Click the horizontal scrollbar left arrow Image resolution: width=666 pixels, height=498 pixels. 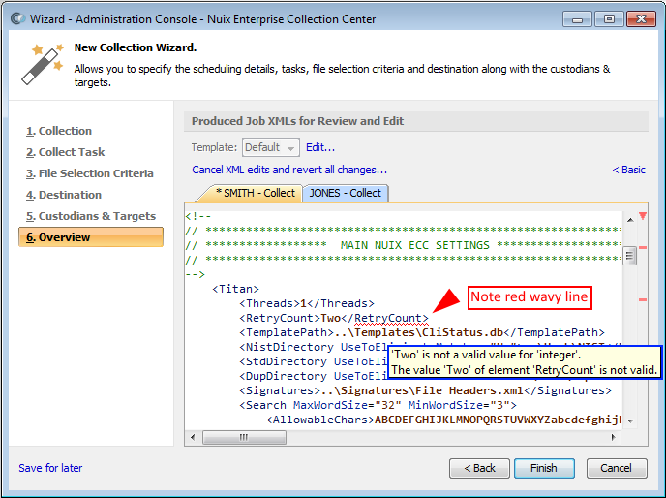(x=193, y=437)
